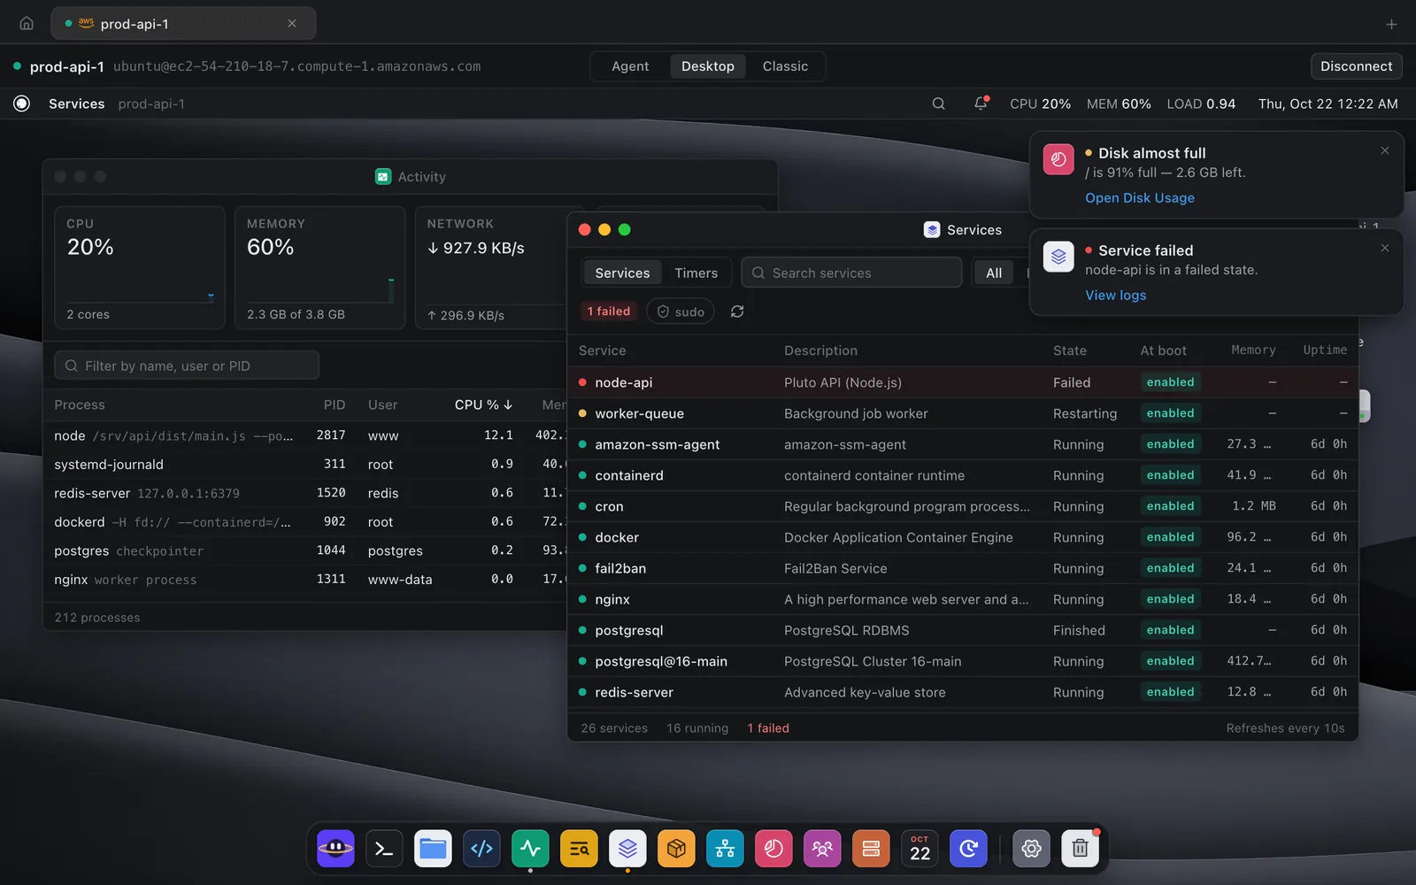
Task: Click the Disconnect button
Action: tap(1356, 66)
